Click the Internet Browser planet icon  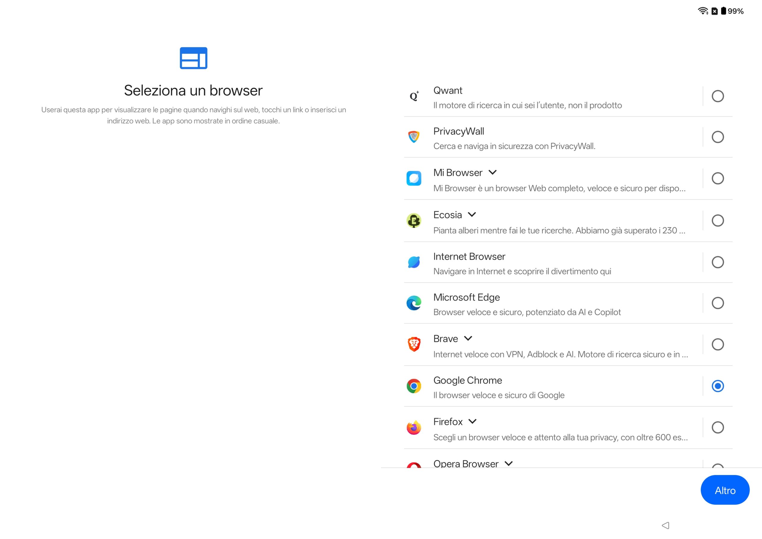[x=414, y=262]
